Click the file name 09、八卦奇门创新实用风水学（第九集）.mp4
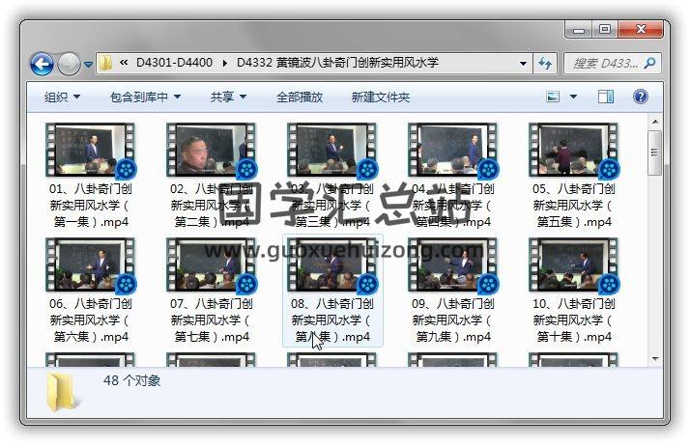This screenshot has height=445, width=690. [453, 320]
